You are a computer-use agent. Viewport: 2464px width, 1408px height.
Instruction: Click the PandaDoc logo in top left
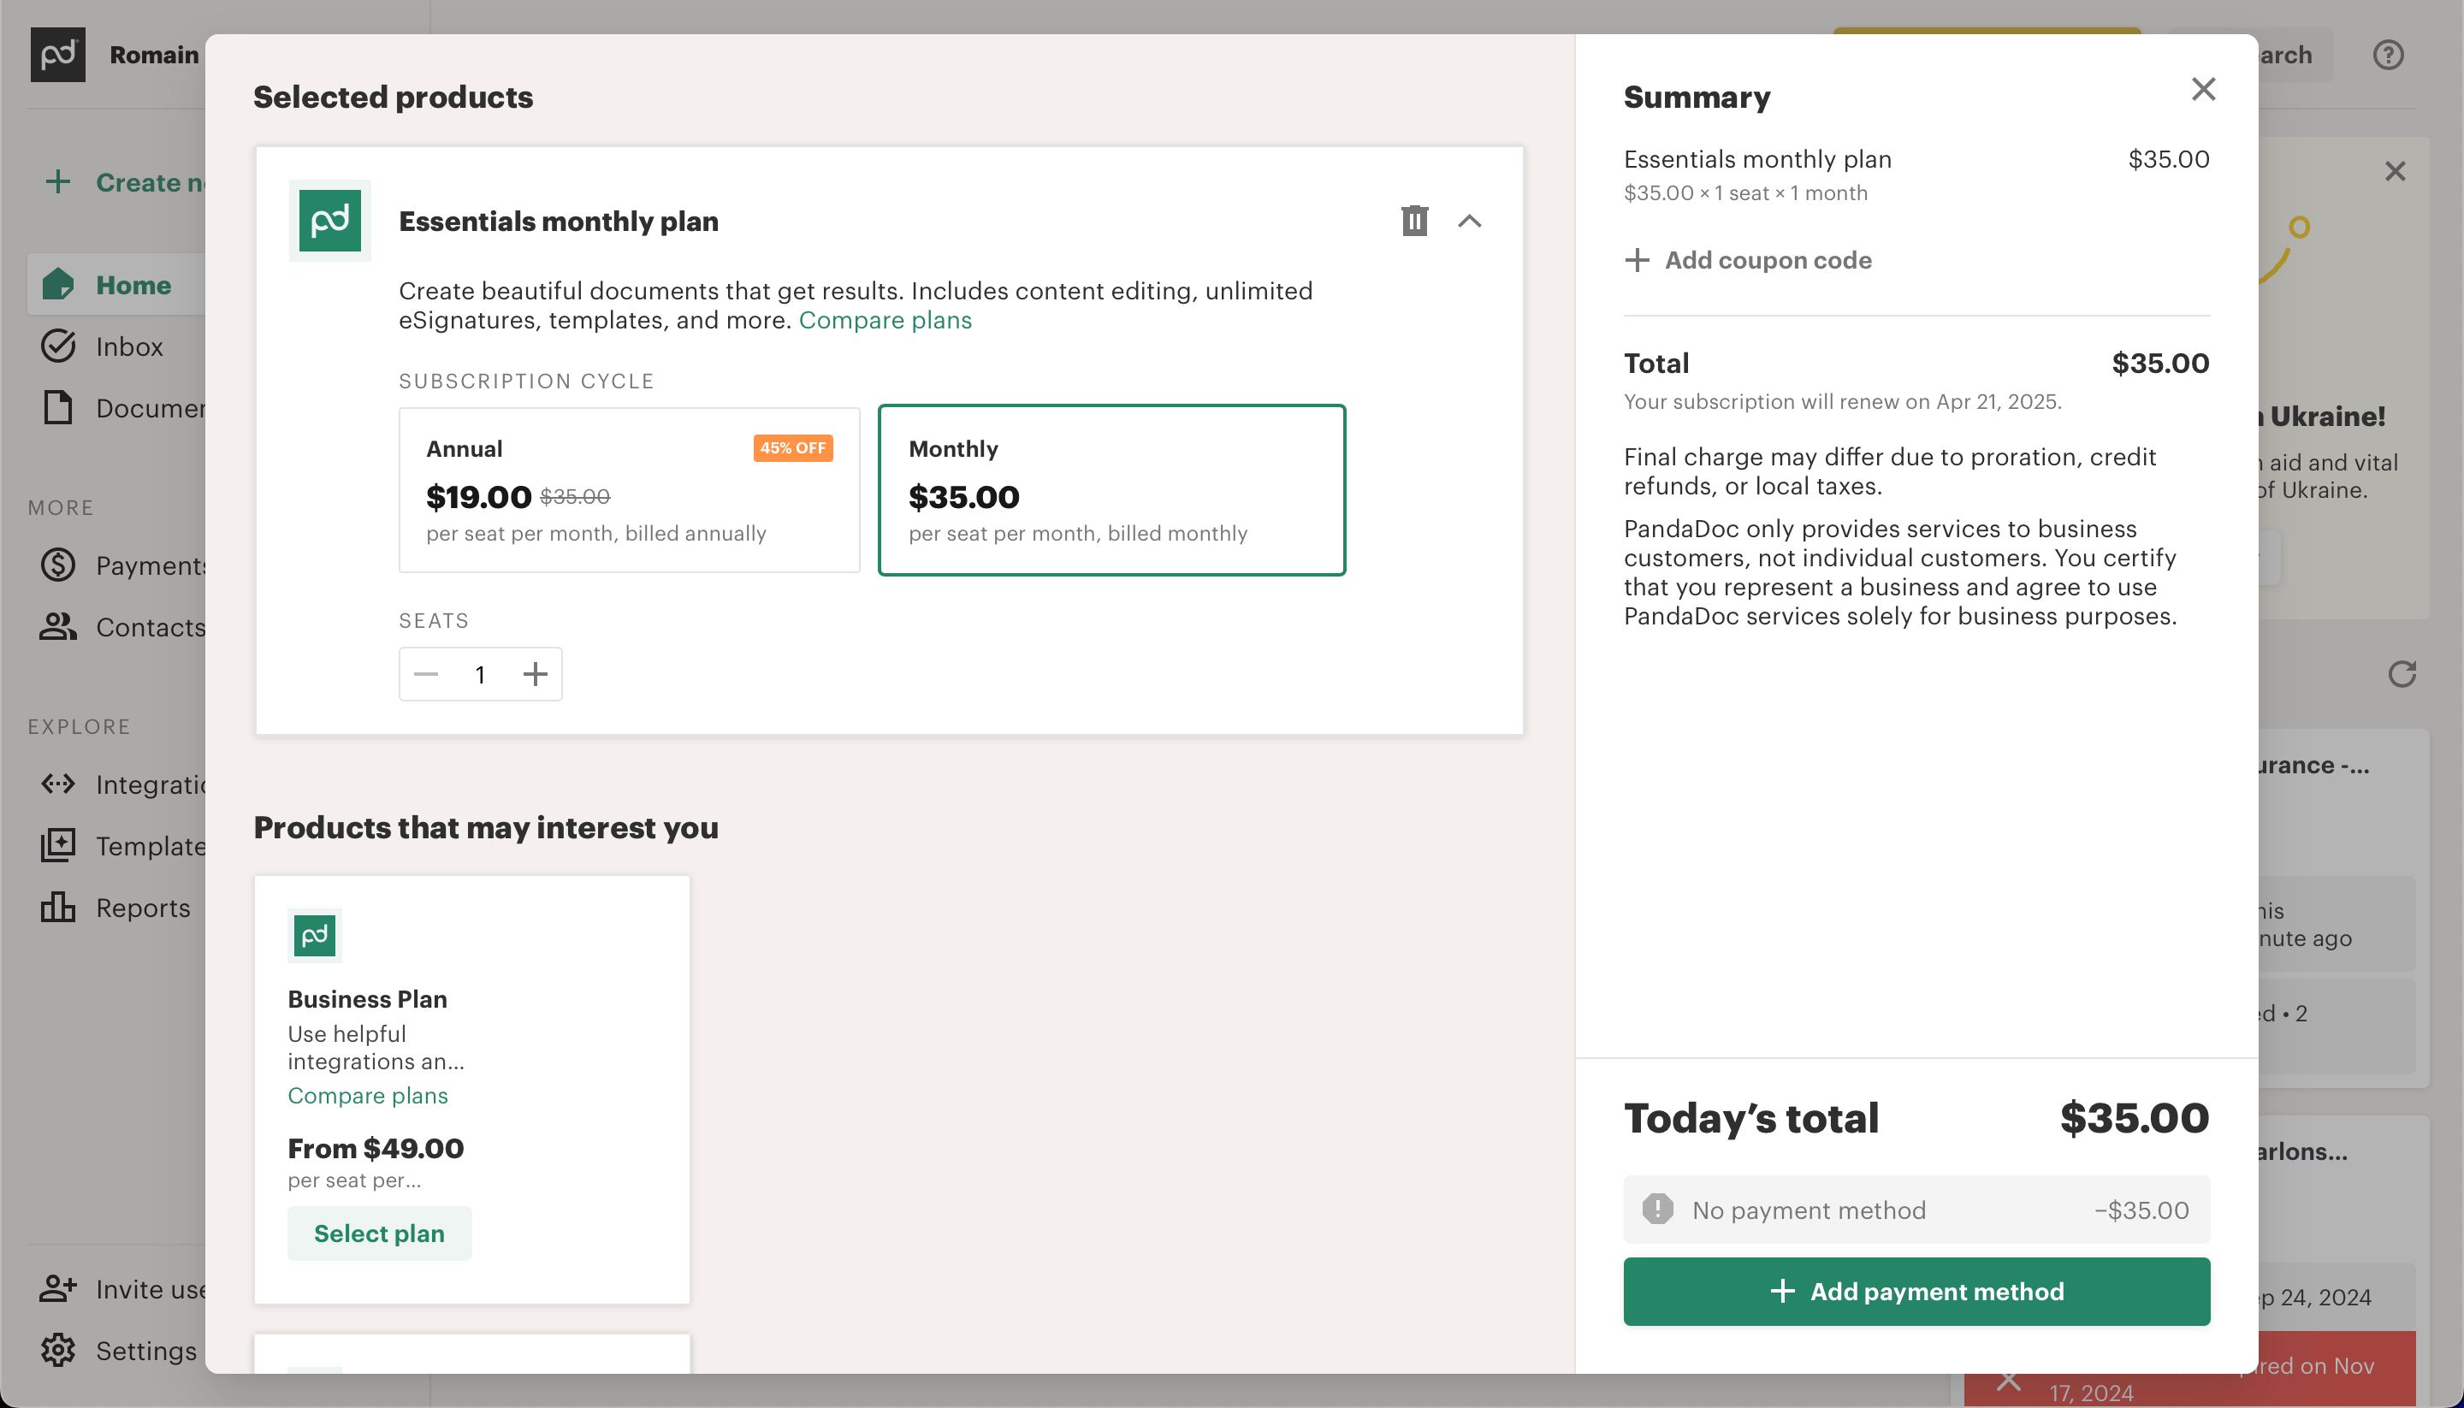[x=58, y=54]
